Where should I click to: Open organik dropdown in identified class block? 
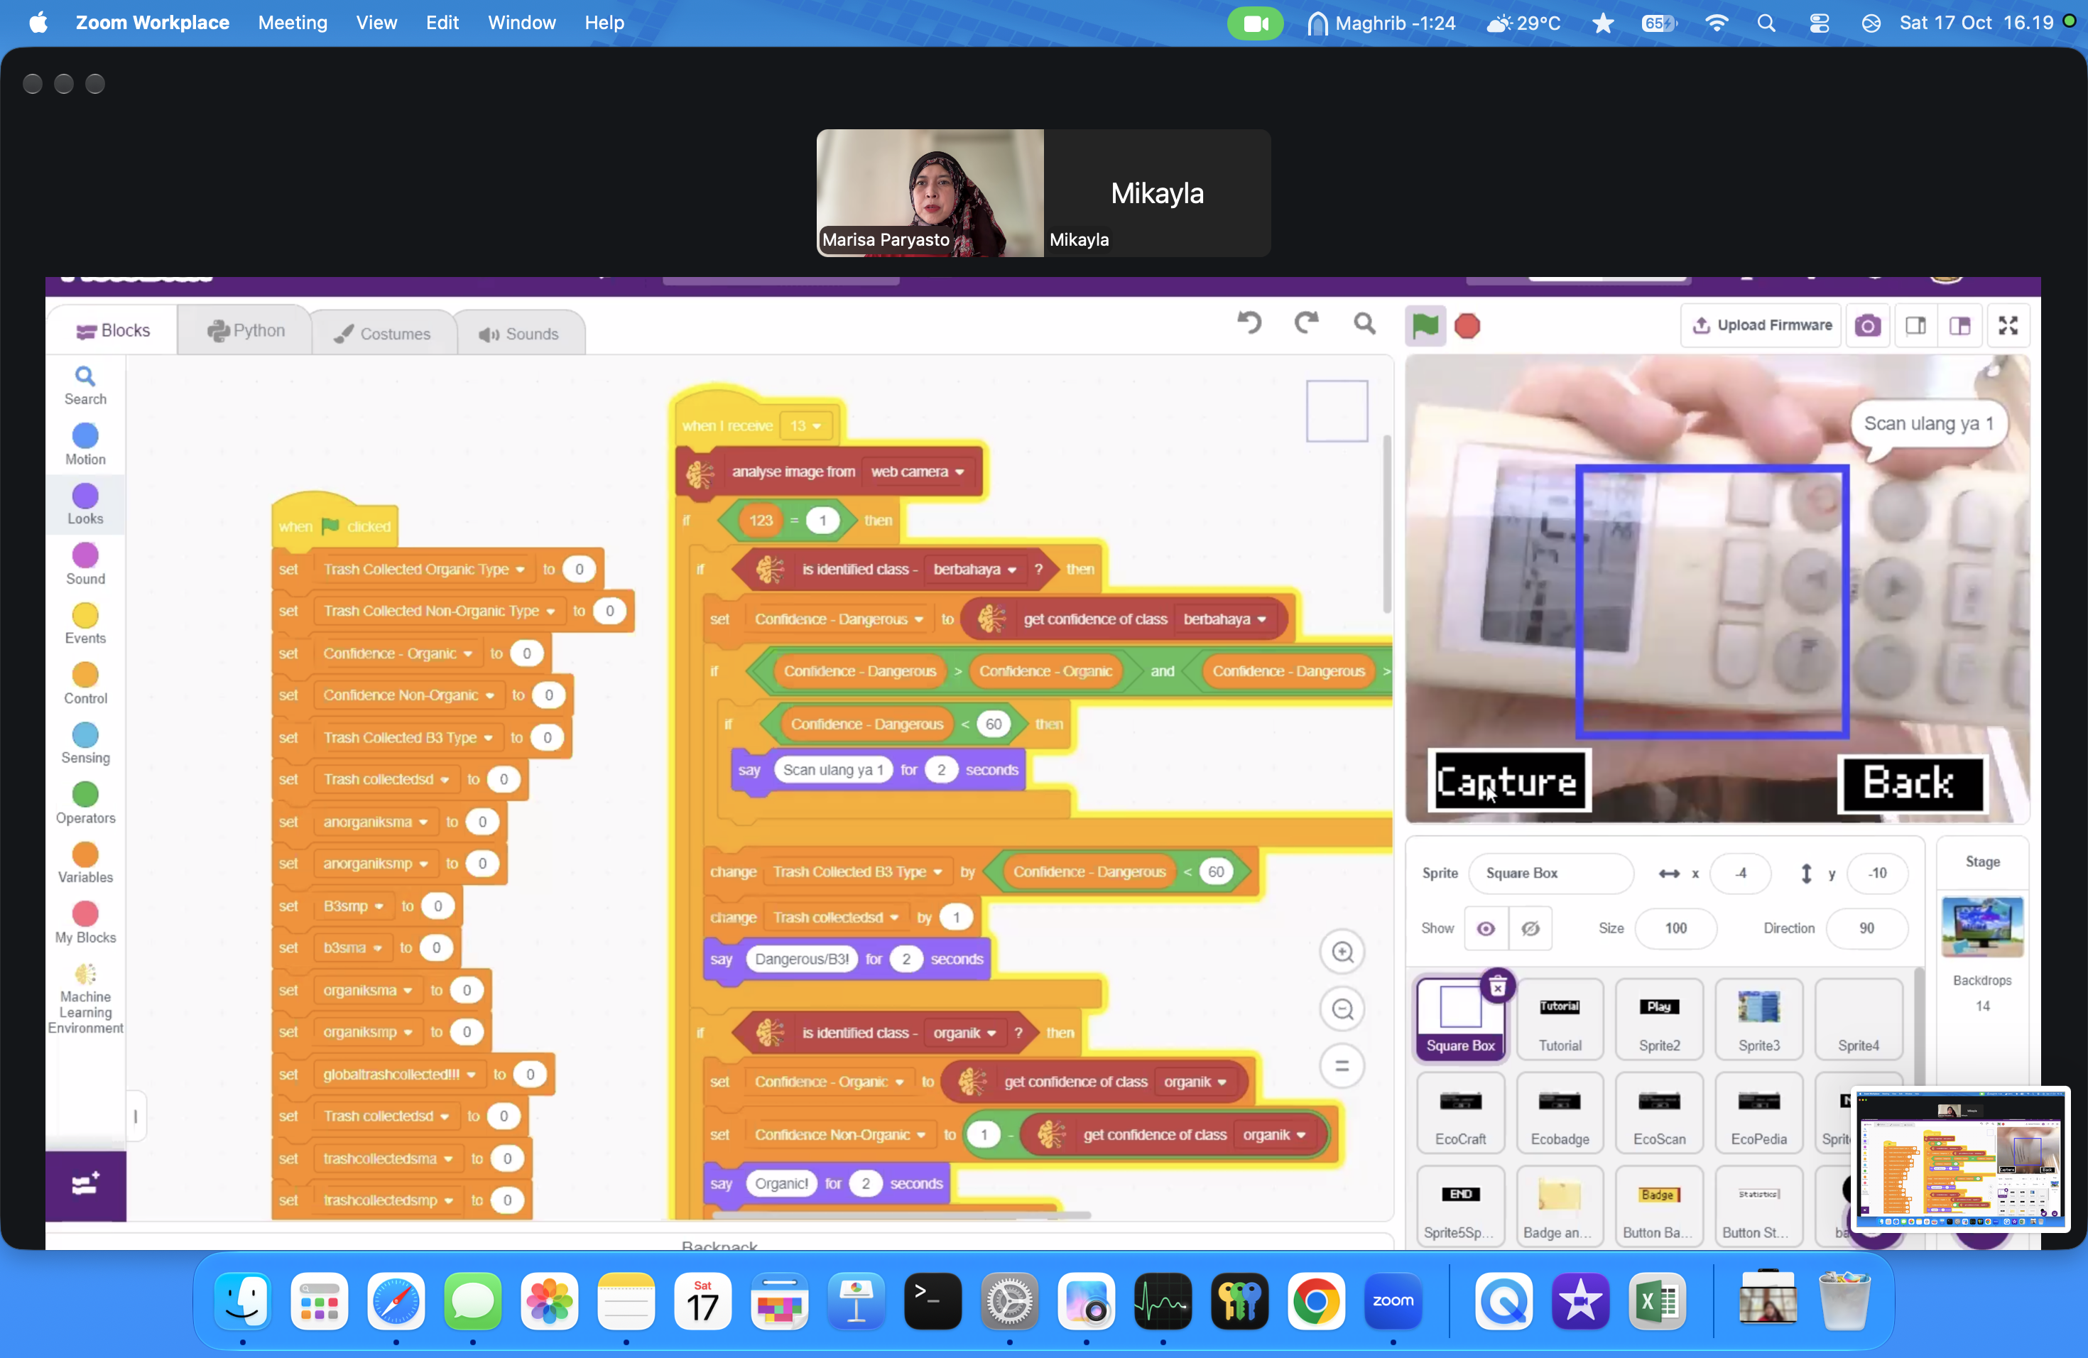[964, 1033]
